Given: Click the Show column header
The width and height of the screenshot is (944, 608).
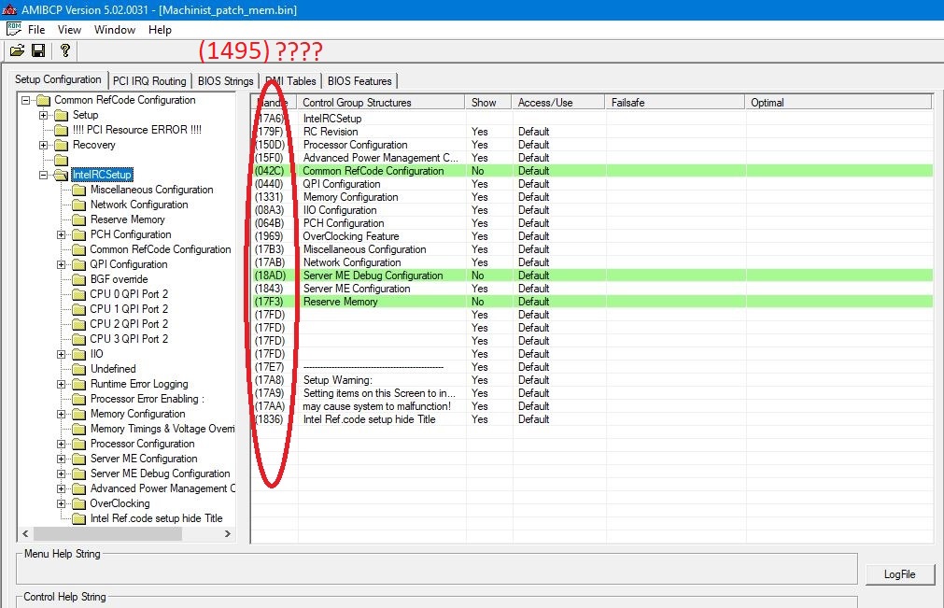Looking at the screenshot, I should tap(487, 103).
